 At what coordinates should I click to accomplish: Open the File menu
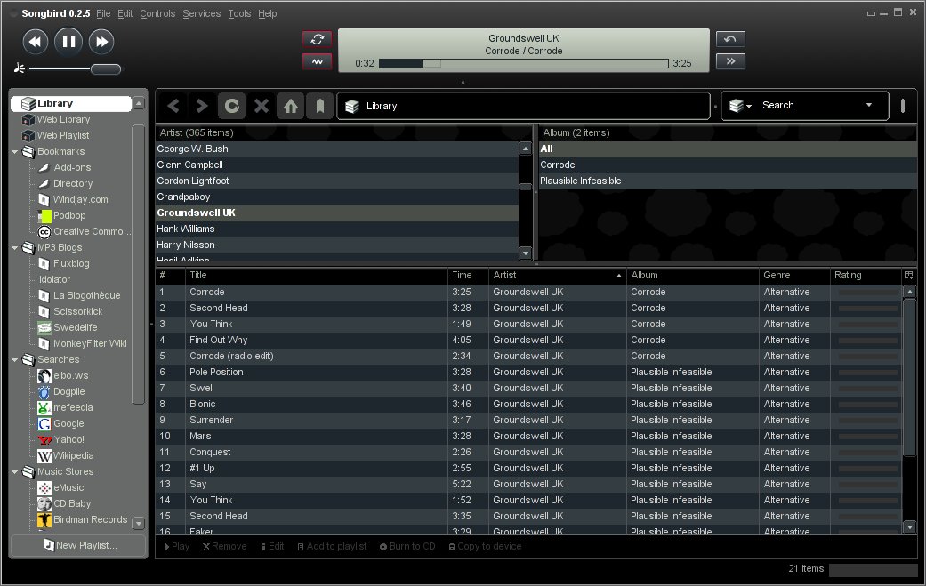[103, 13]
